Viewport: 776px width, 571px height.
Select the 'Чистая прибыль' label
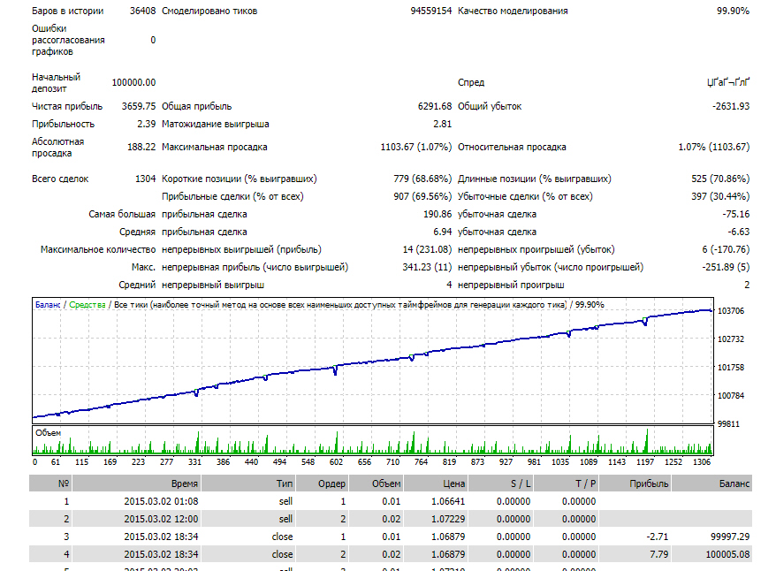[67, 106]
